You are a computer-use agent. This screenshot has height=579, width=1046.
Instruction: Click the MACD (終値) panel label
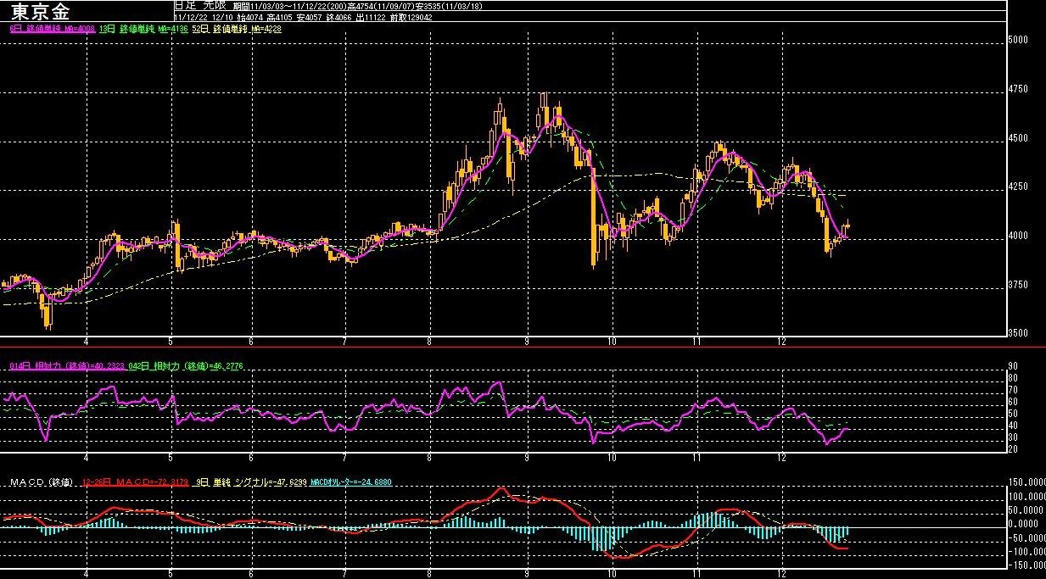[x=40, y=482]
